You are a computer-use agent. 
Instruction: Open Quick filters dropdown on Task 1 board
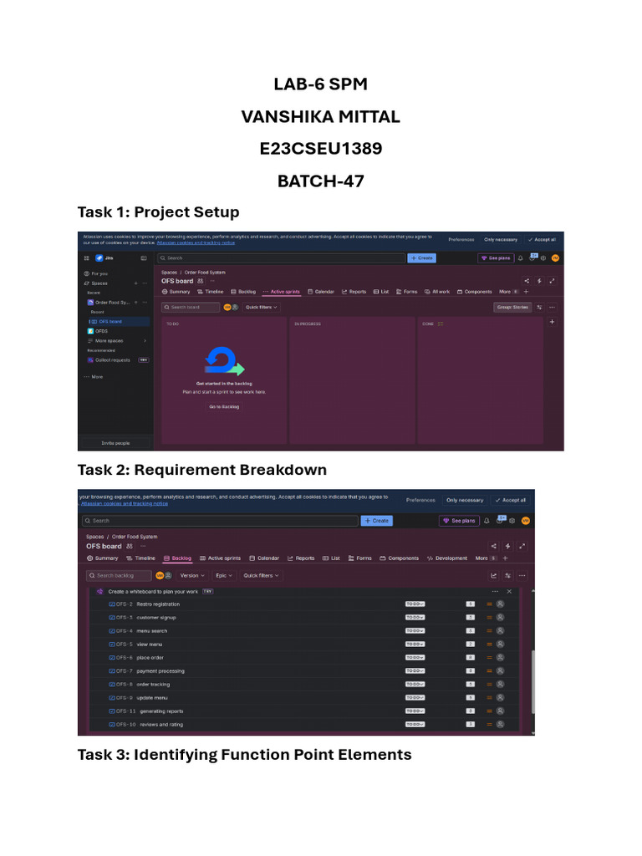tap(262, 308)
